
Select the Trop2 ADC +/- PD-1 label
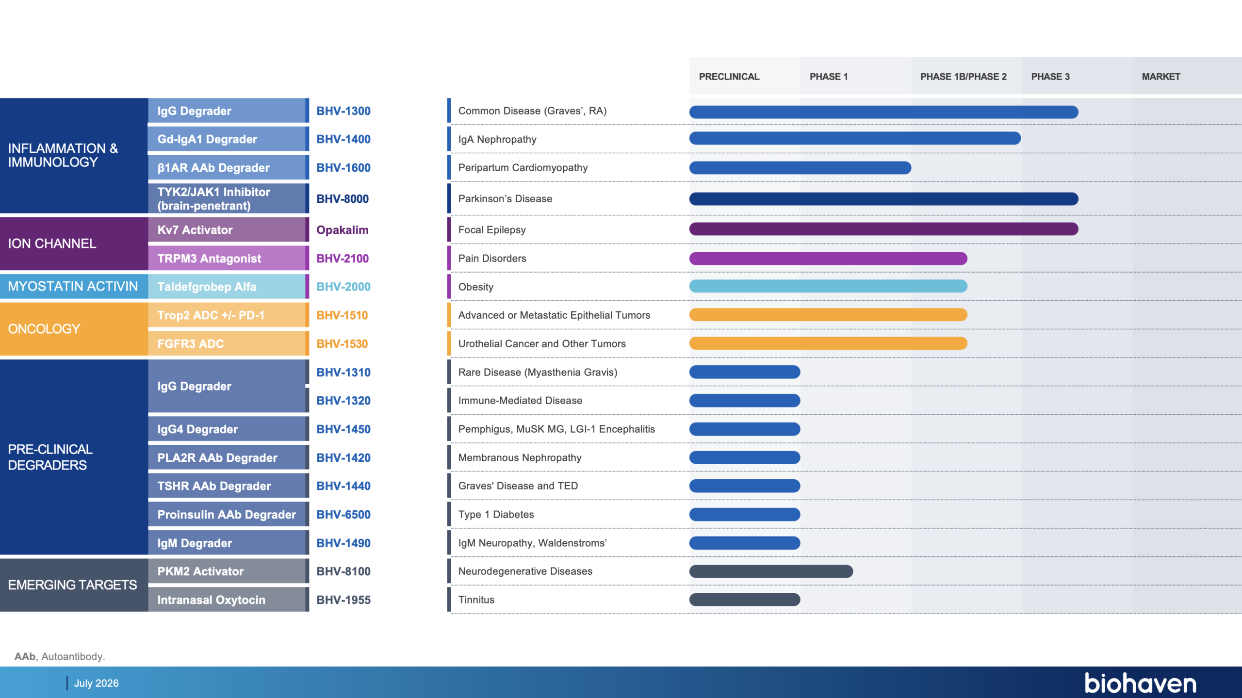(x=211, y=315)
